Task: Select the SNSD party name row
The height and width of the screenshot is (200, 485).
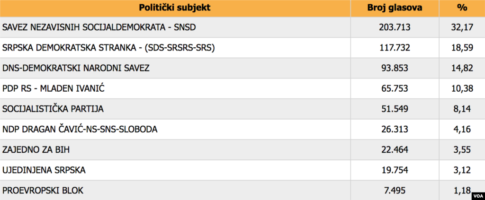Action: coord(99,27)
